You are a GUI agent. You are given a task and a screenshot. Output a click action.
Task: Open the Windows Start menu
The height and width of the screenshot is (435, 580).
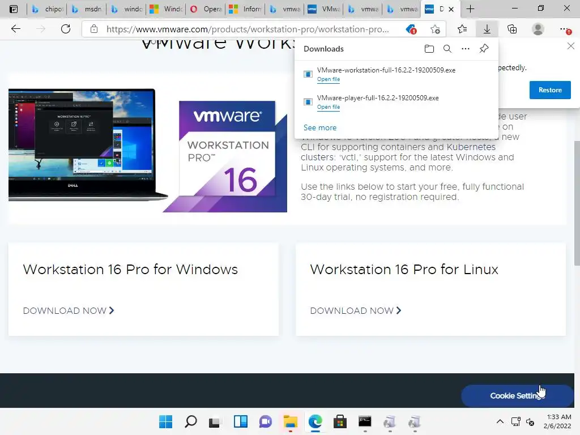[165, 421]
